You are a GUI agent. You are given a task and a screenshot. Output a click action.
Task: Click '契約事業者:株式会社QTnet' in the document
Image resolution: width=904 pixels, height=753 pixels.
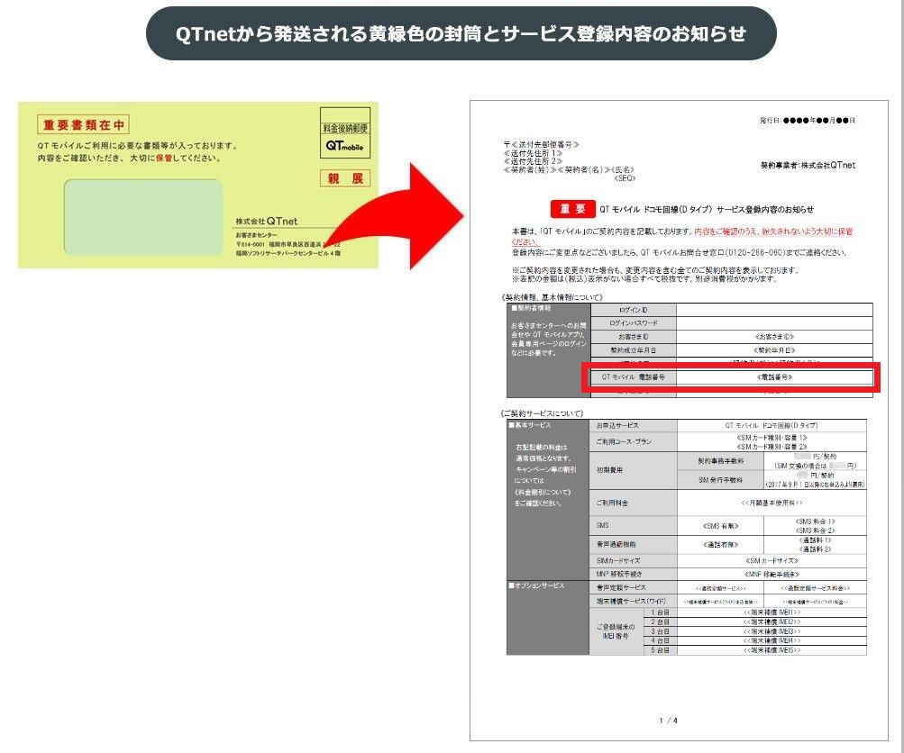(x=808, y=166)
